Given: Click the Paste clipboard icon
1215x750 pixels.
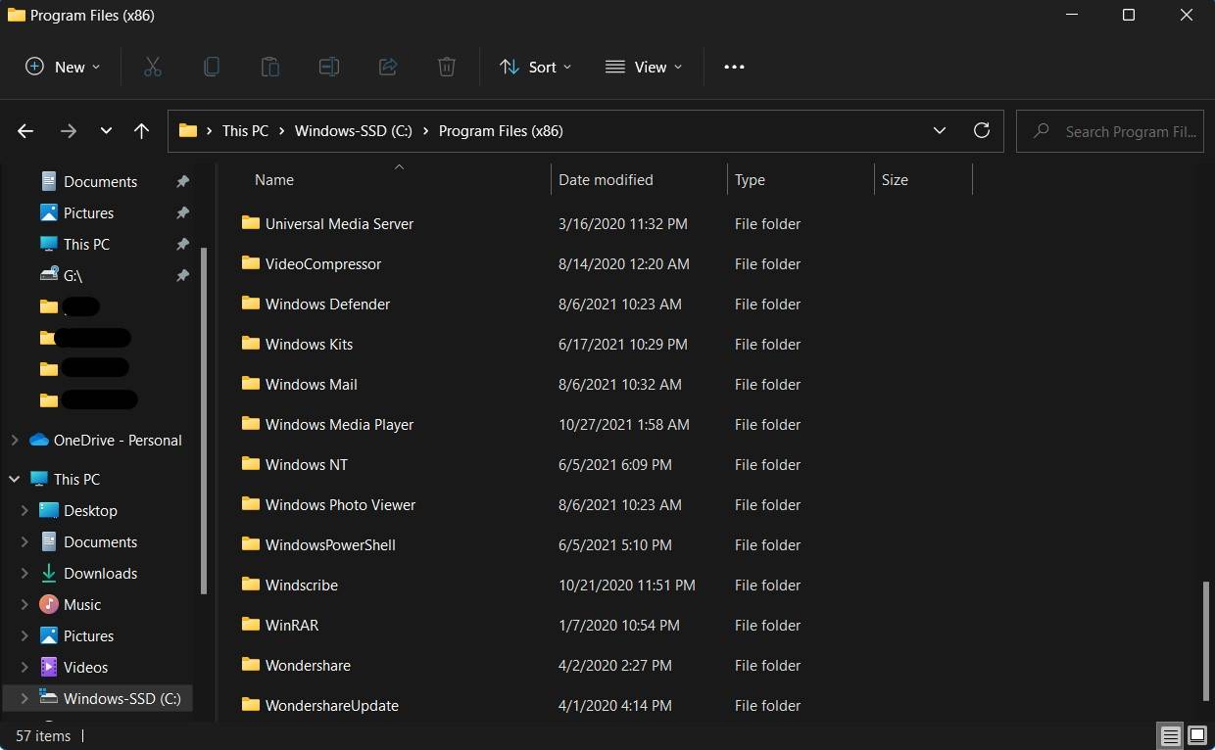Looking at the screenshot, I should 269,67.
